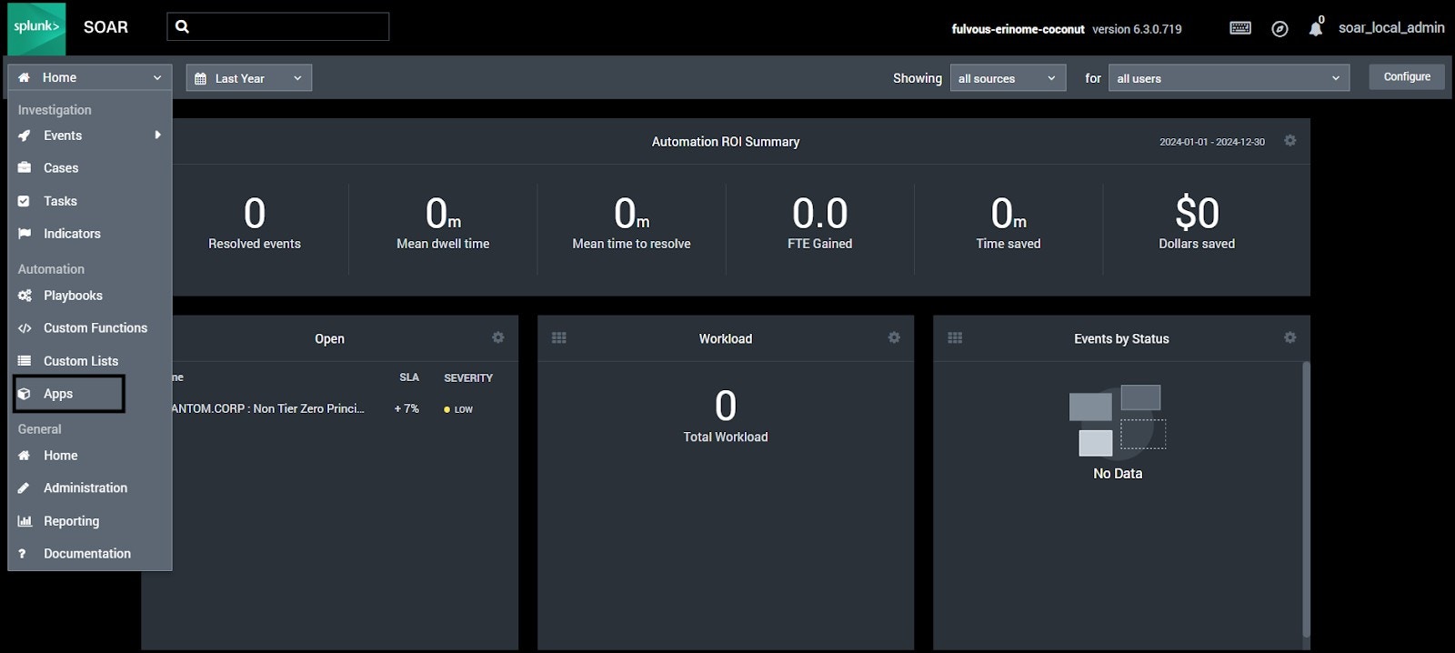Open the Open panel settings gear
The height and width of the screenshot is (653, 1455).
tap(497, 337)
